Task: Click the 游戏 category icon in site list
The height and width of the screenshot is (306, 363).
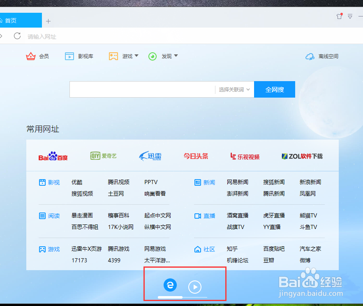Action: (x=42, y=249)
